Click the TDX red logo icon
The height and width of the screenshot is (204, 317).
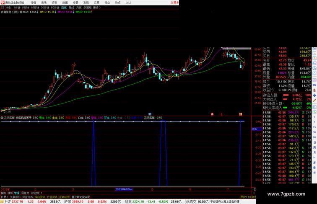coord(3,3)
